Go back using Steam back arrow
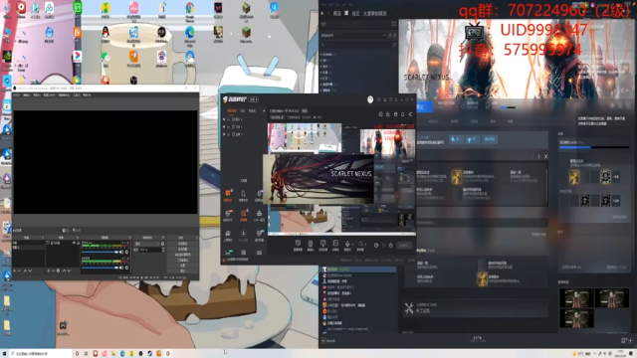Image resolution: width=637 pixels, height=358 pixels. tap(322, 13)
